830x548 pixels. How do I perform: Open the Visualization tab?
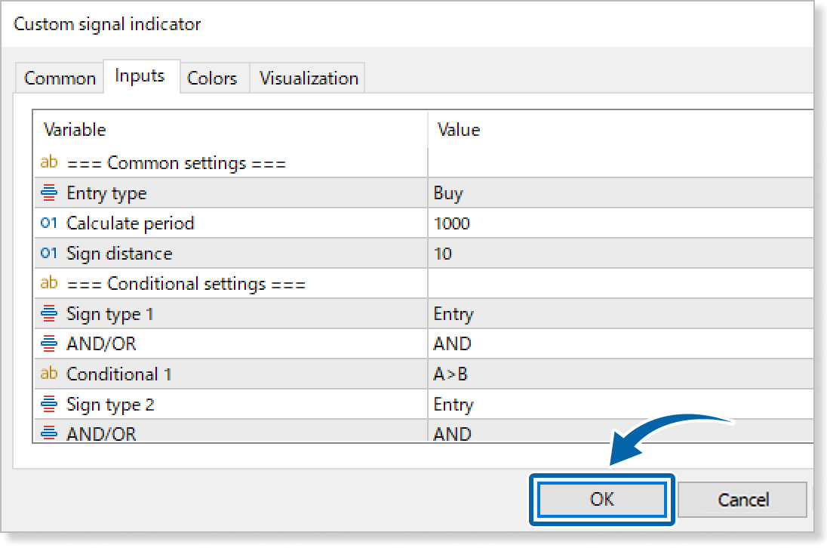(306, 77)
